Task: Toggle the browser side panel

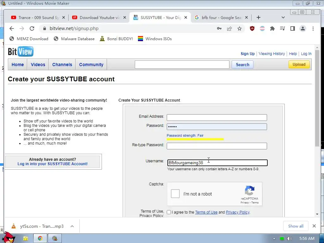Action: pyautogui.click(x=293, y=28)
